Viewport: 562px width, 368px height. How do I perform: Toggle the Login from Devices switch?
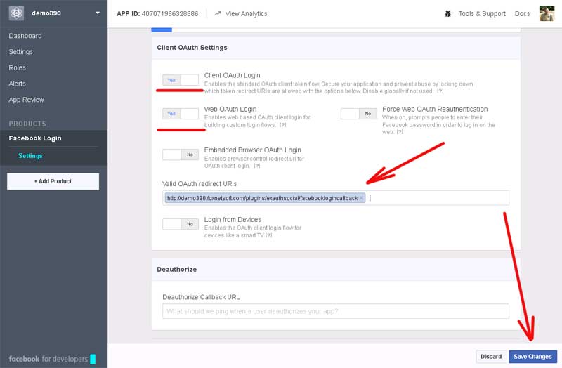click(181, 224)
